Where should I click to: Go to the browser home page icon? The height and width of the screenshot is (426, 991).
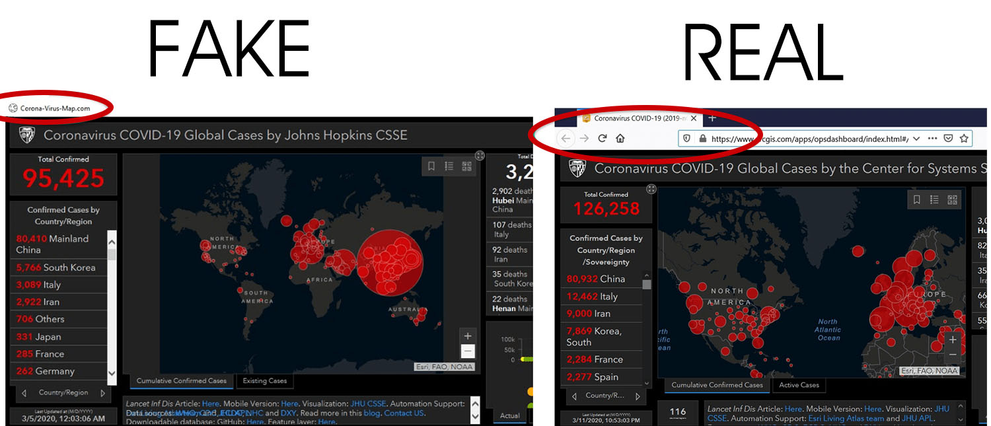coord(620,139)
